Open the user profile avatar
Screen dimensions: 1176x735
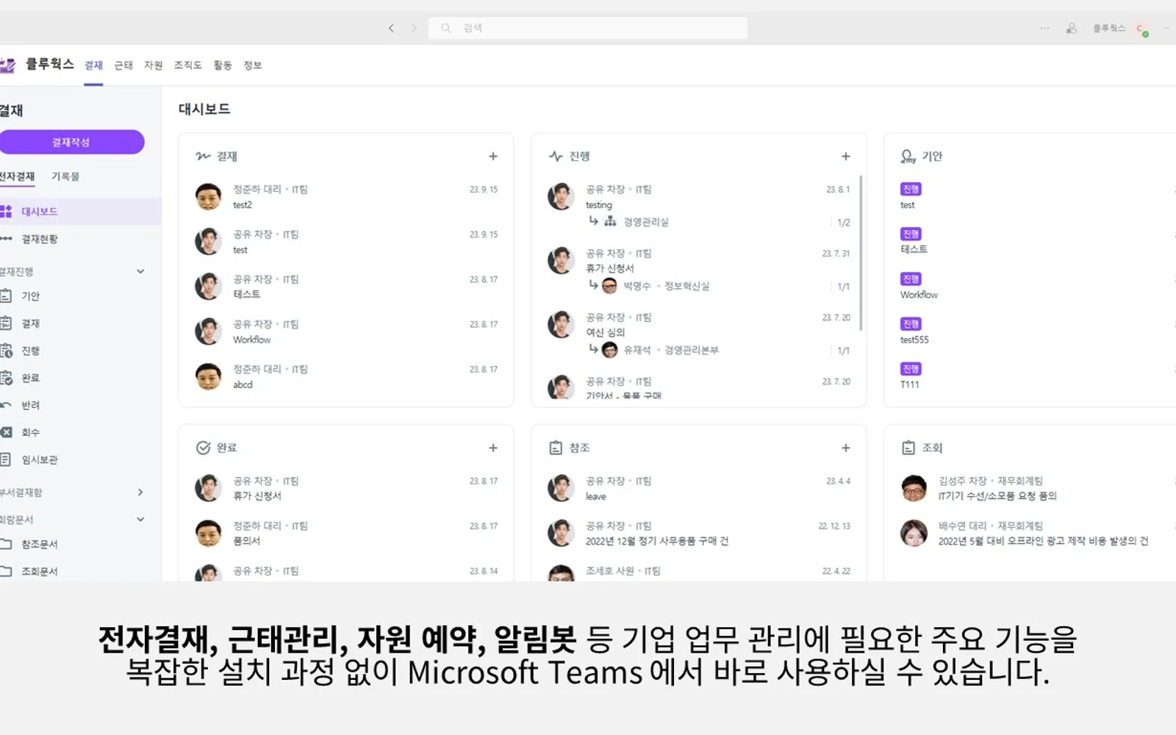1141,29
